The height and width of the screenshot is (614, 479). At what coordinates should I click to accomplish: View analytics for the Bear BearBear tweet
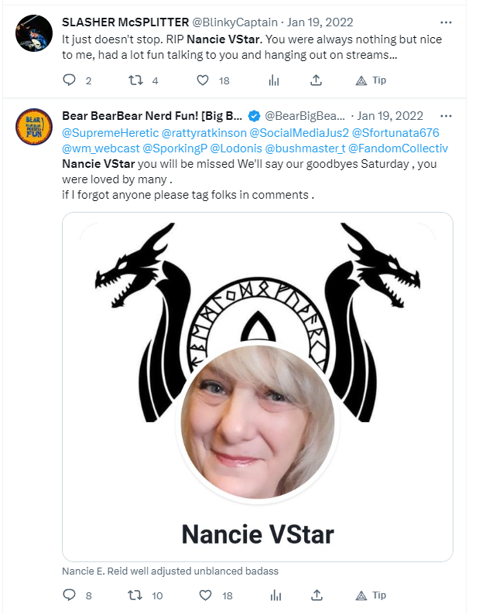[275, 595]
